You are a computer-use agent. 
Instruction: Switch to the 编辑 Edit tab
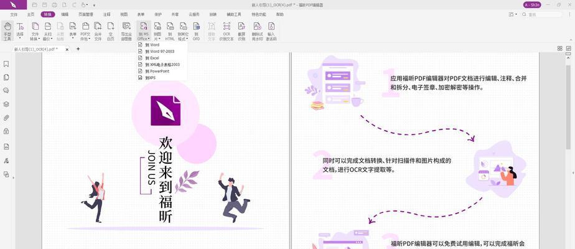65,14
